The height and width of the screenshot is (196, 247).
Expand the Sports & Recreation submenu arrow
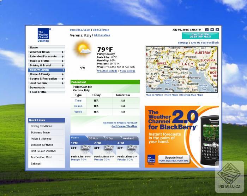[63, 79]
